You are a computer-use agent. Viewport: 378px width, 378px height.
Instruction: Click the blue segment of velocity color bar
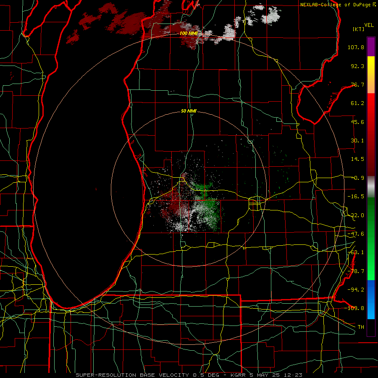(371, 299)
